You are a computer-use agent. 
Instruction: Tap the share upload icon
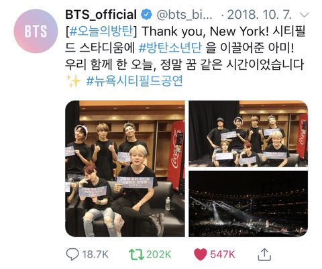[x=264, y=254]
